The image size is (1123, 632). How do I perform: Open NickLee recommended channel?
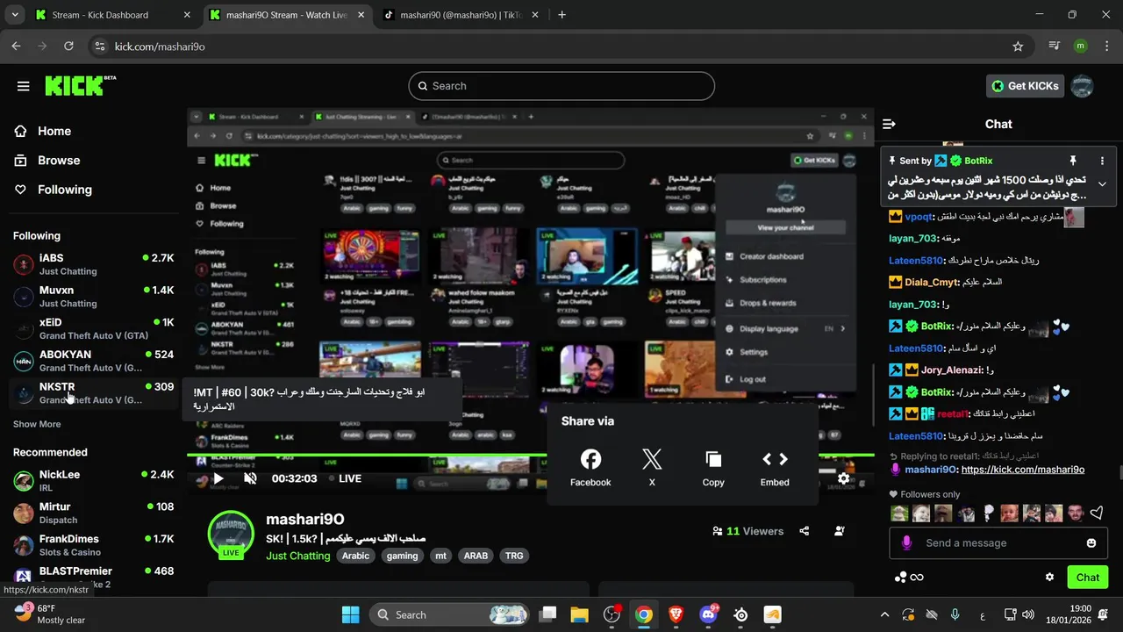coord(93,480)
